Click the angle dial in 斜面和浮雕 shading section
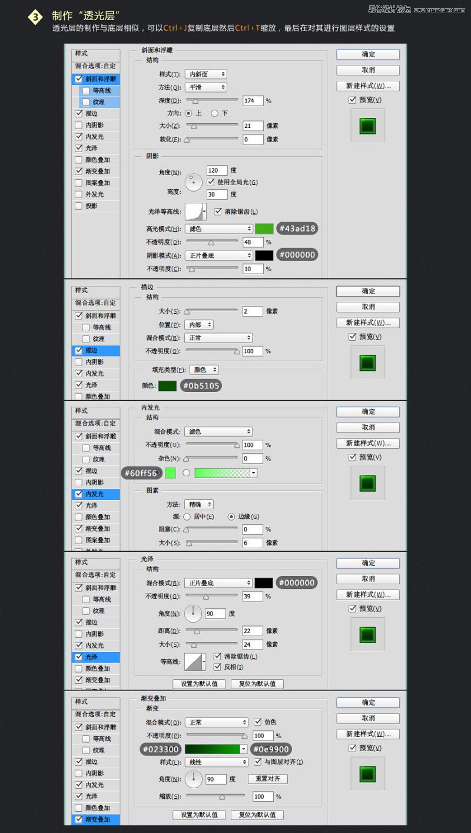471x833 pixels. 193,182
